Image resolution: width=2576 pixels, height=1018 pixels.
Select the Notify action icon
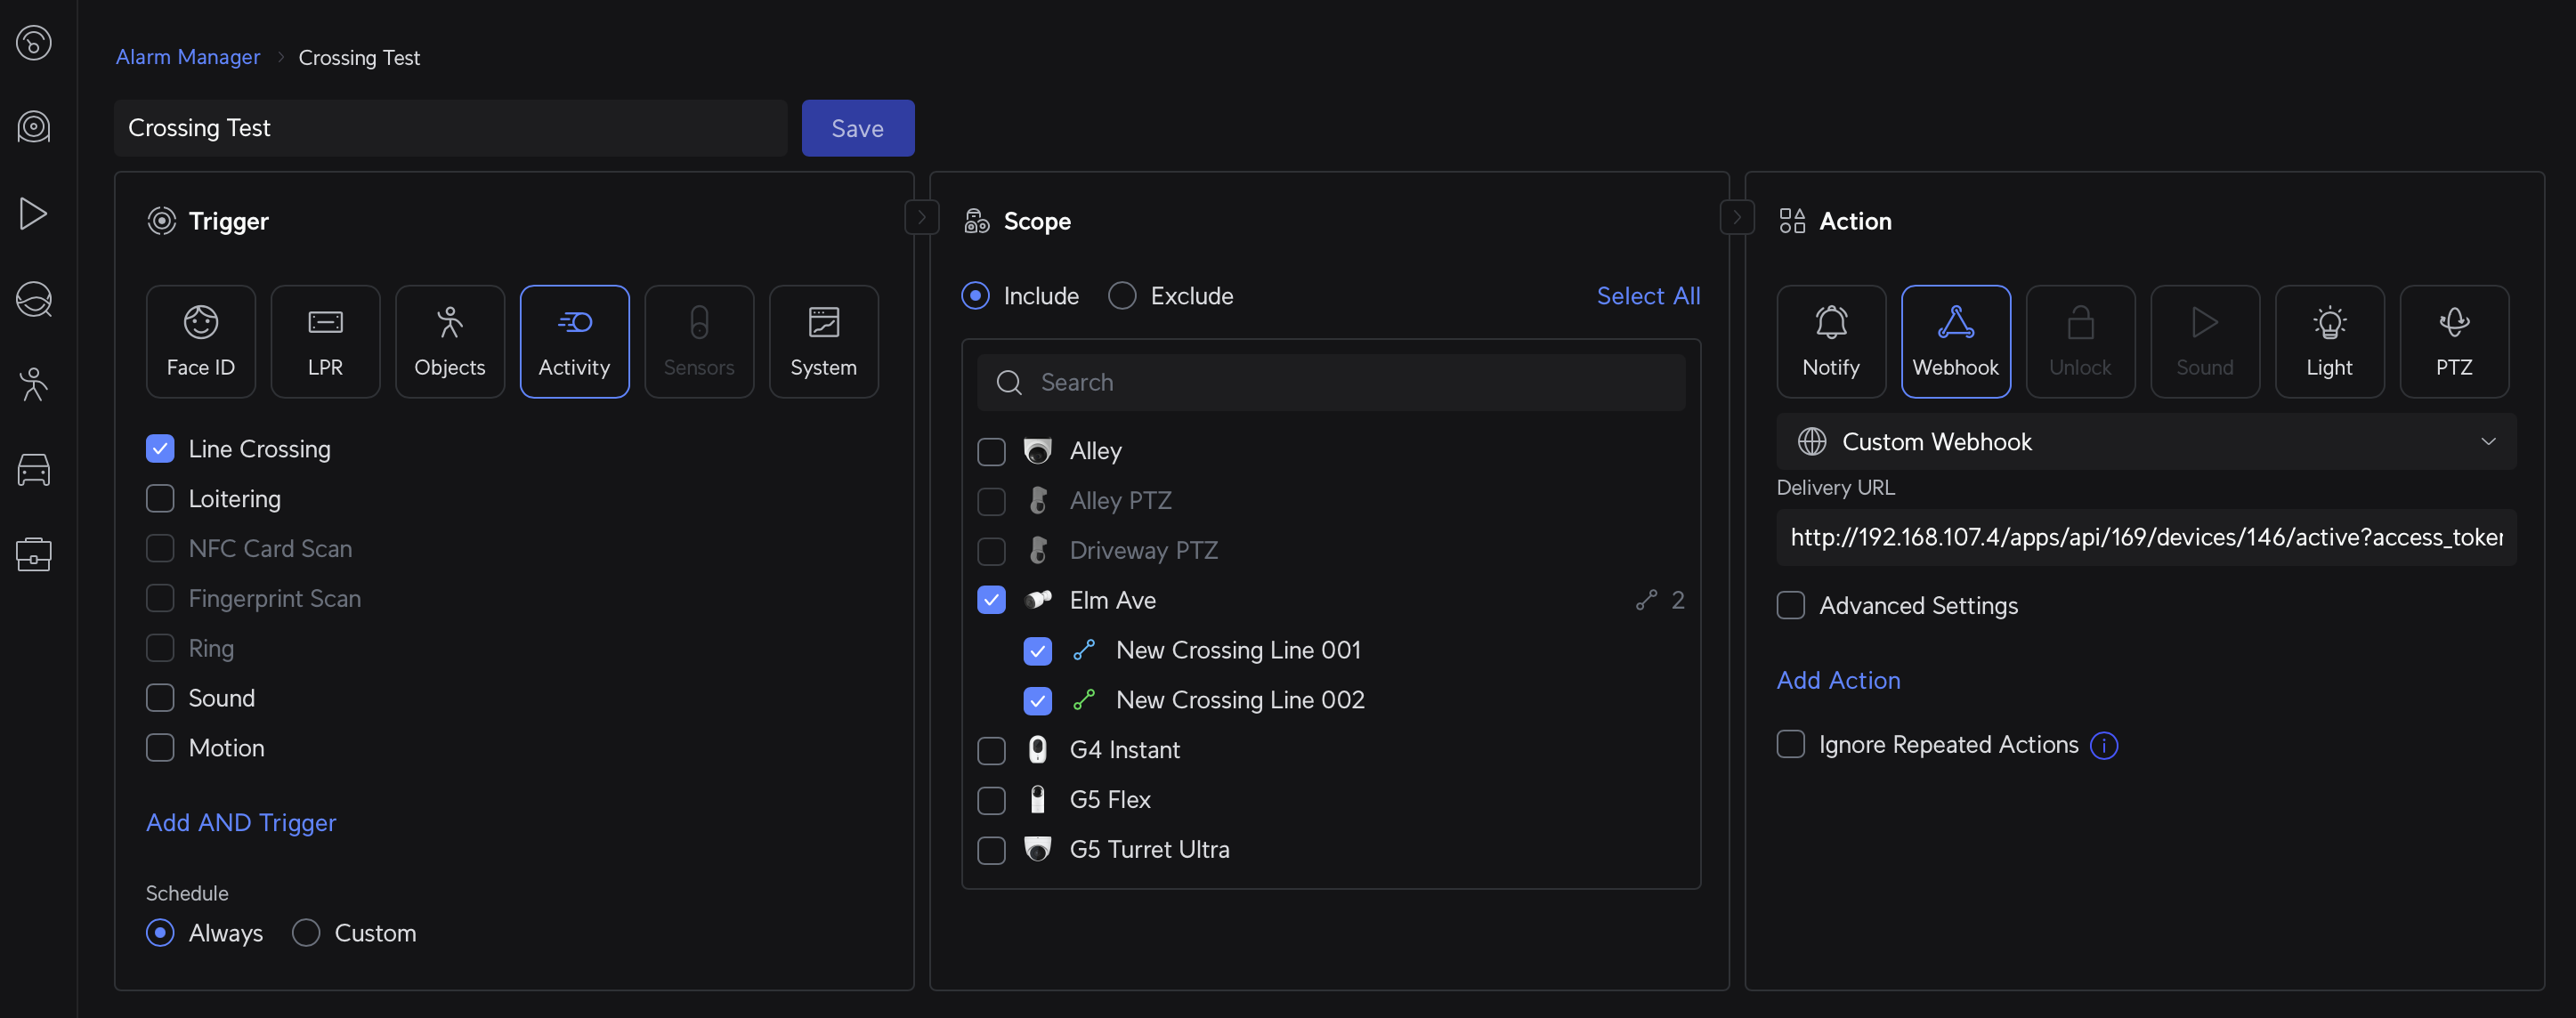(1830, 341)
